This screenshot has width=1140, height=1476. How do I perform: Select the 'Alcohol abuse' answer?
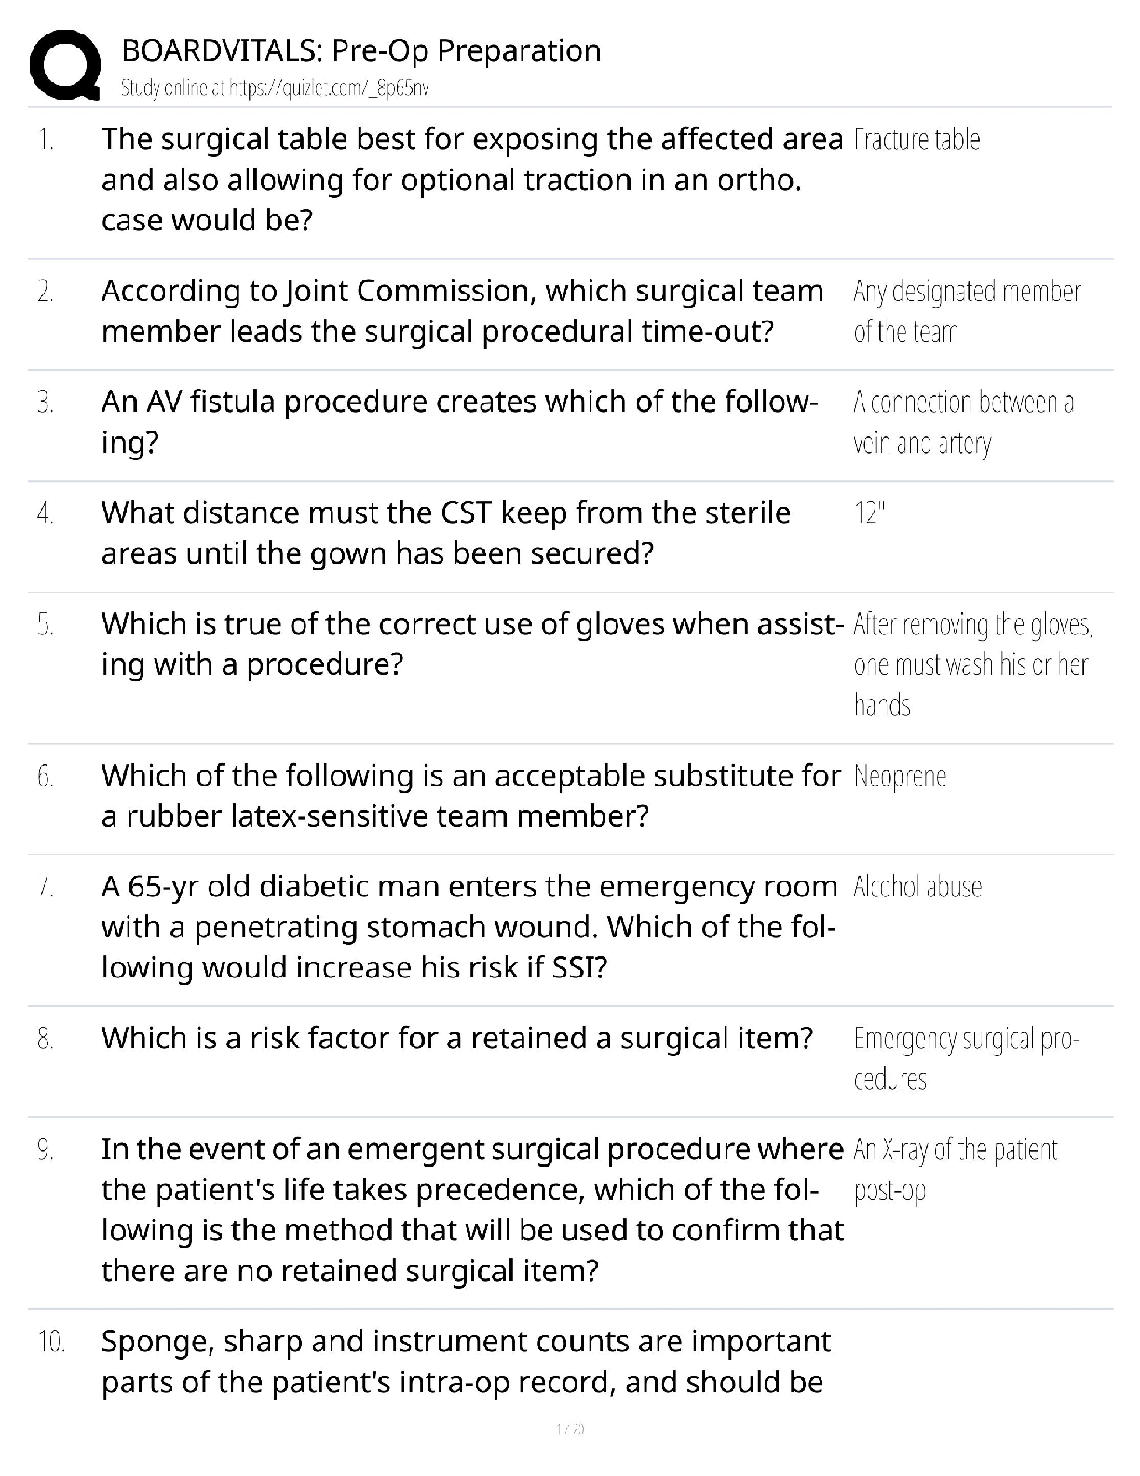pos(917,887)
